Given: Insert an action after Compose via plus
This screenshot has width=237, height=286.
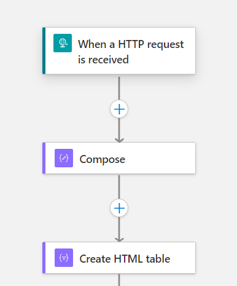Looking at the screenshot, I should (x=119, y=208).
